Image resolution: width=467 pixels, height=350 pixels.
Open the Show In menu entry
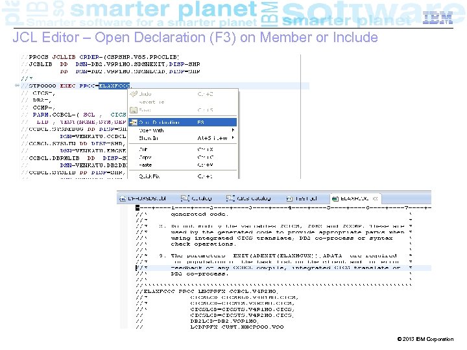click(182, 138)
